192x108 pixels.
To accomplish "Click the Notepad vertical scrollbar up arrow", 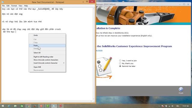I will coord(94,9).
